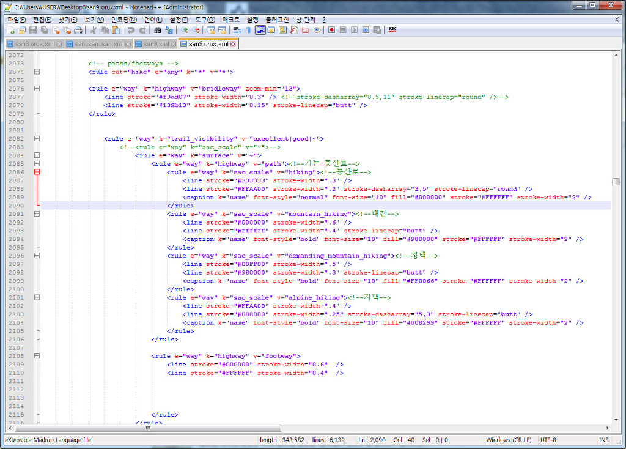Image resolution: width=626 pixels, height=449 pixels.
Task: Switch to the san_san_san.xml tab
Action: [98, 44]
